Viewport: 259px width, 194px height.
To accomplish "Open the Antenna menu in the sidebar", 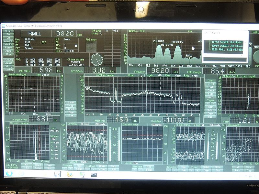I will pyautogui.click(x=8, y=41).
